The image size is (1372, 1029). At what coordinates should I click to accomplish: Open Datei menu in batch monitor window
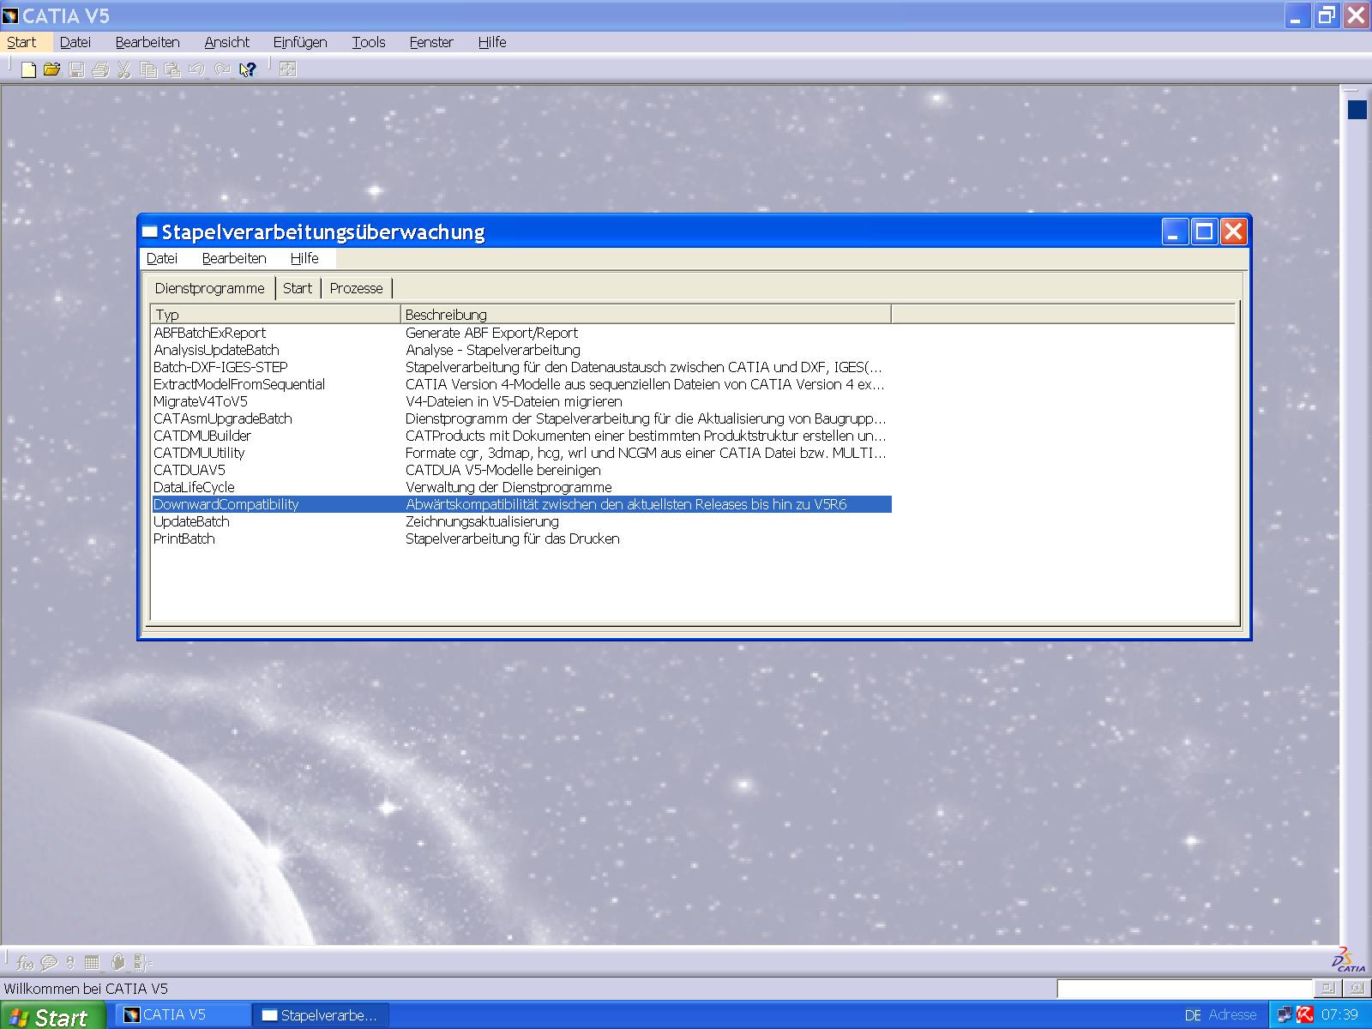(x=162, y=258)
